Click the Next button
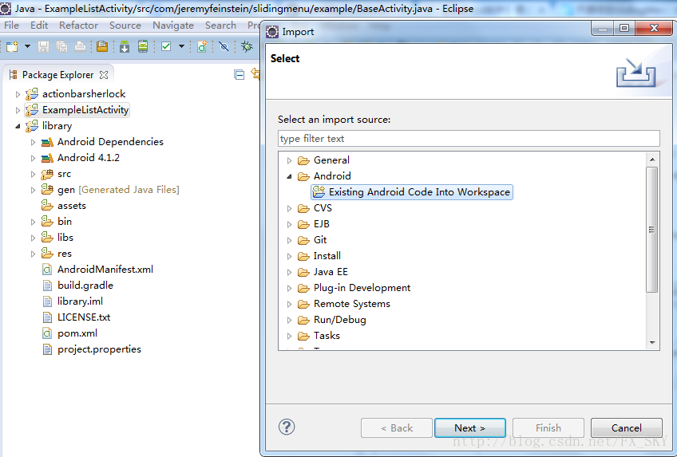This screenshot has height=457, width=677. tap(470, 427)
